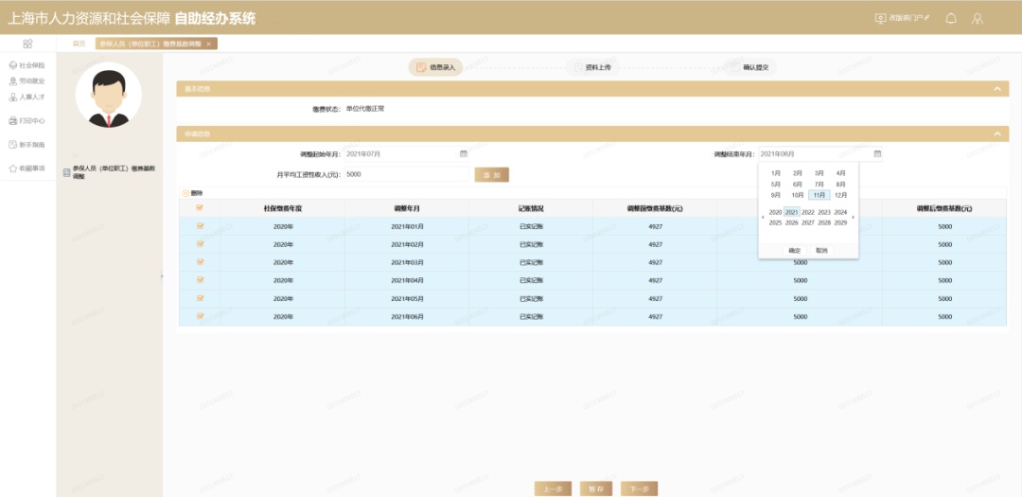This screenshot has width=1022, height=497.
Task: Click the 添加 button
Action: [x=491, y=175]
